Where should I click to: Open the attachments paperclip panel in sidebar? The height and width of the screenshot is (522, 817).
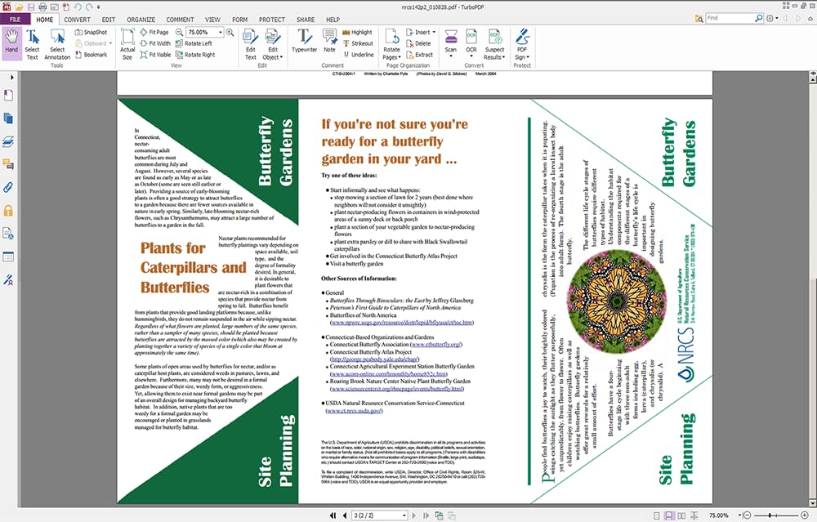coord(8,188)
